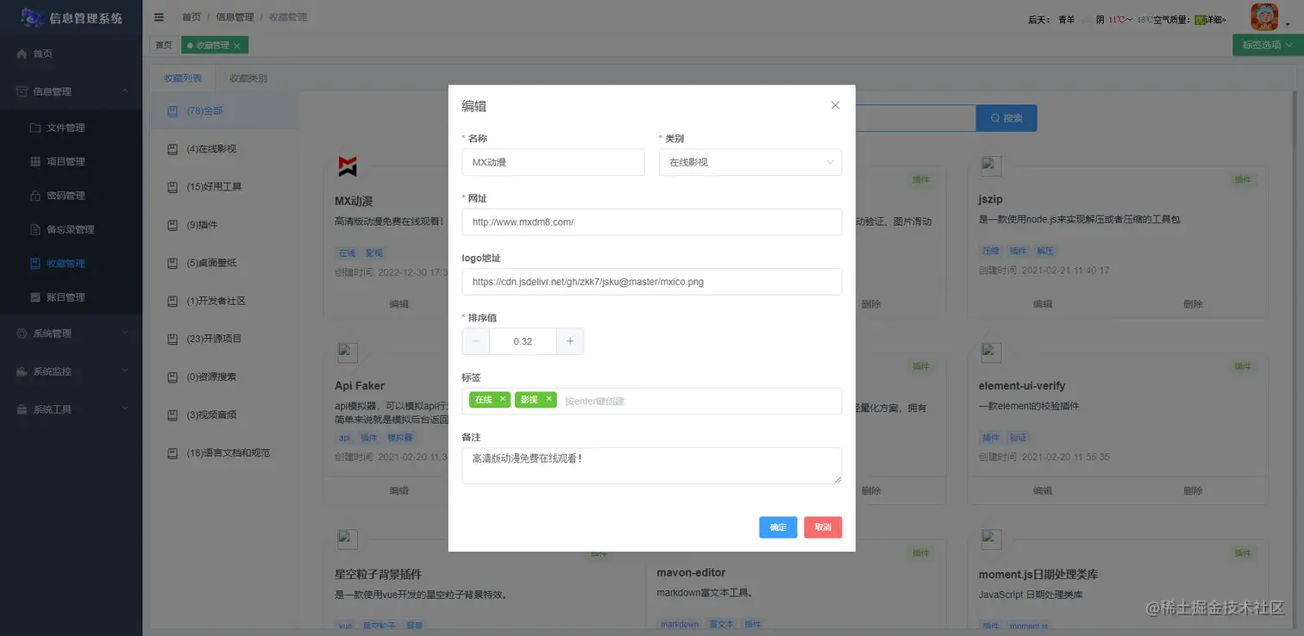Click into the 名称 field with MX动漫
Viewport: 1304px width, 636px height.
[x=554, y=162]
